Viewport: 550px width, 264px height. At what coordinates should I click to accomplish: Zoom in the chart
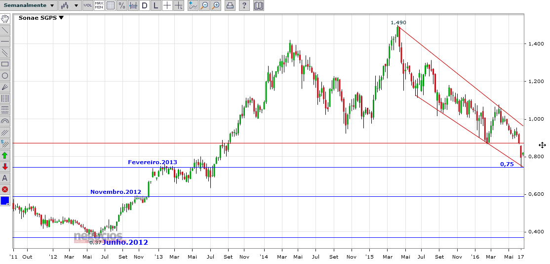pyautogui.click(x=216, y=5)
